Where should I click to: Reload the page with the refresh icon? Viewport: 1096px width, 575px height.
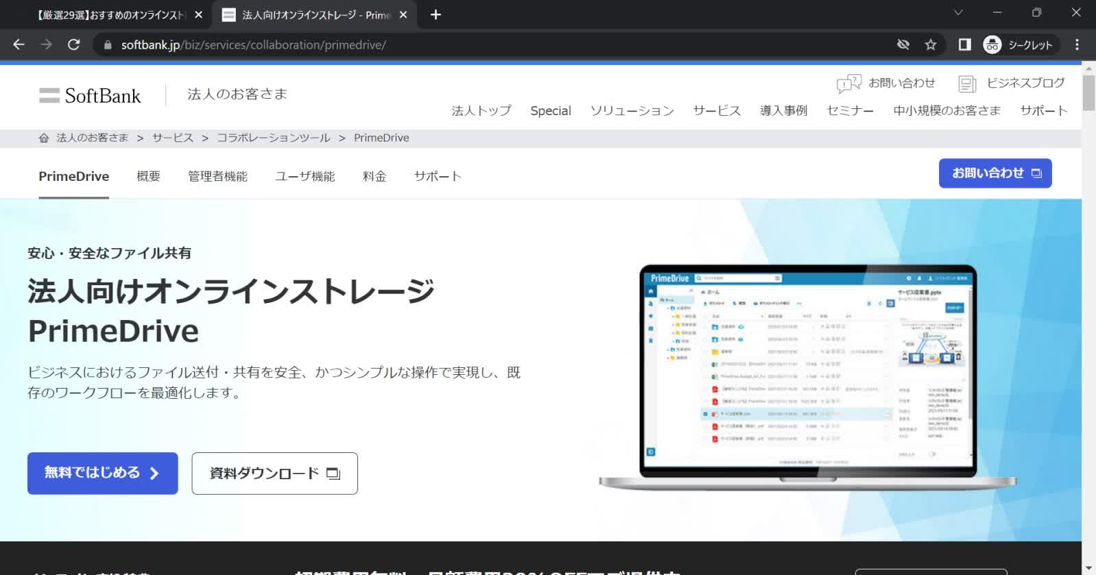(74, 45)
